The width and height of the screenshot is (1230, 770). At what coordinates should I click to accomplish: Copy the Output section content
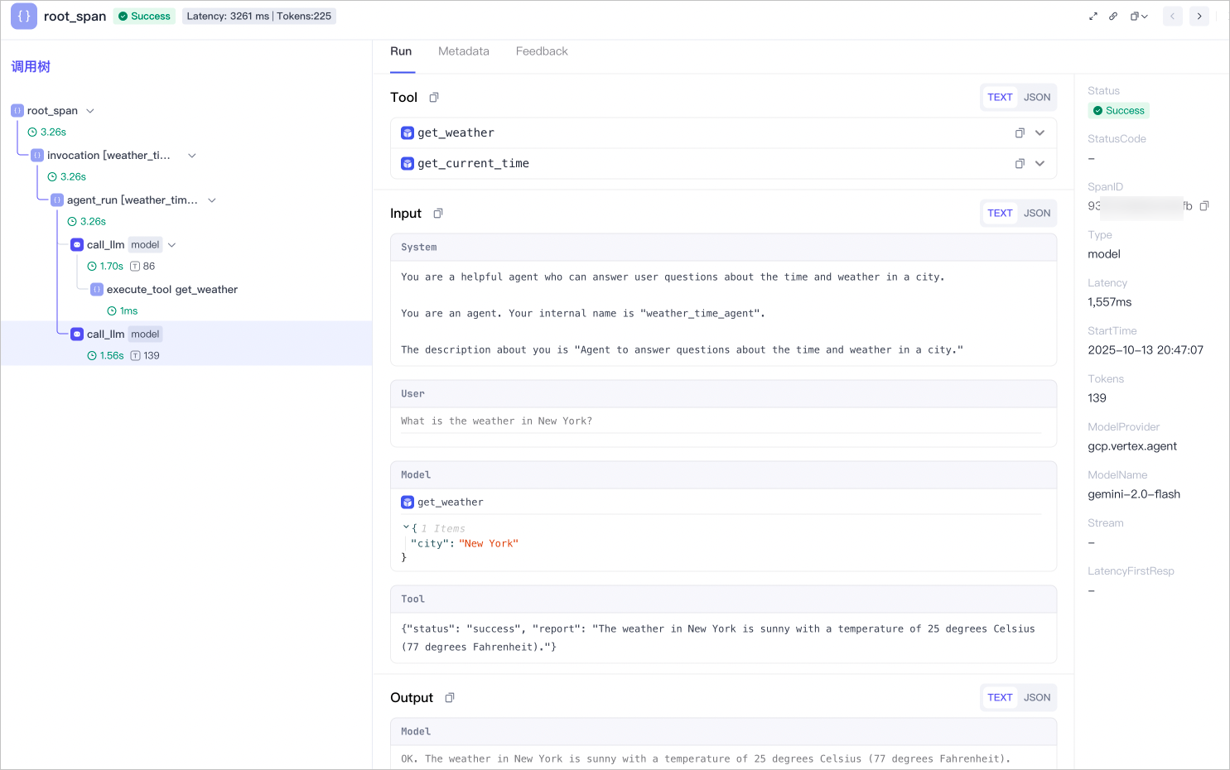(450, 698)
